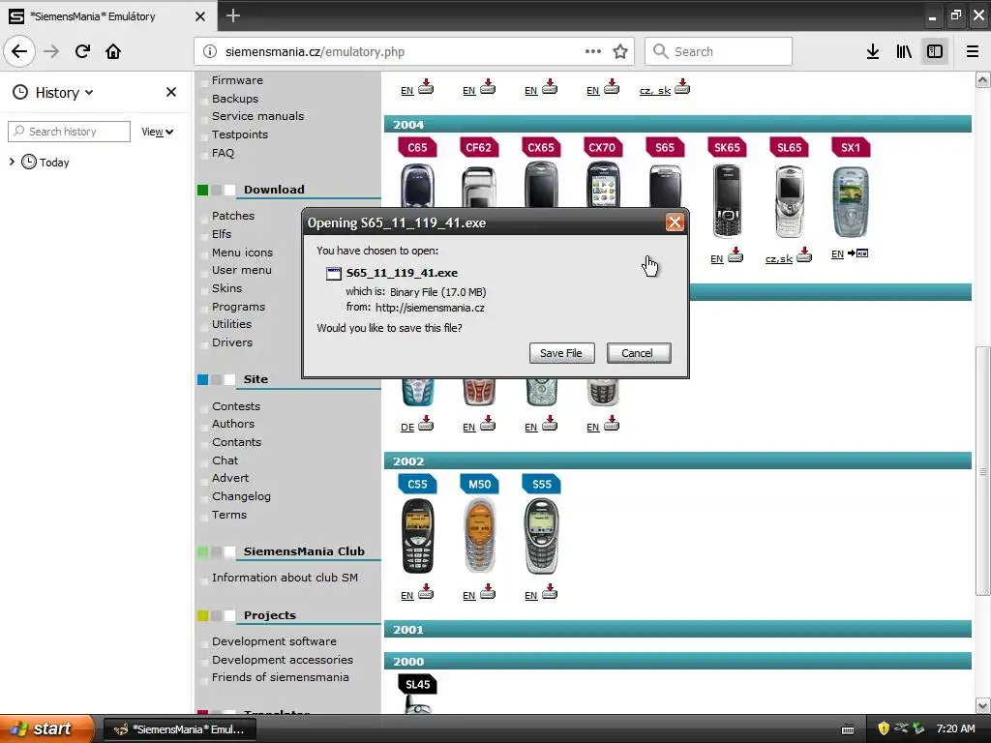Open the FAQ link
991x743 pixels.
[223, 153]
